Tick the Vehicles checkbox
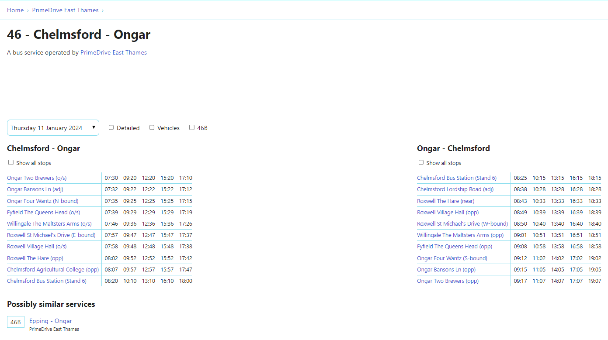This screenshot has height=340, width=608. (152, 127)
